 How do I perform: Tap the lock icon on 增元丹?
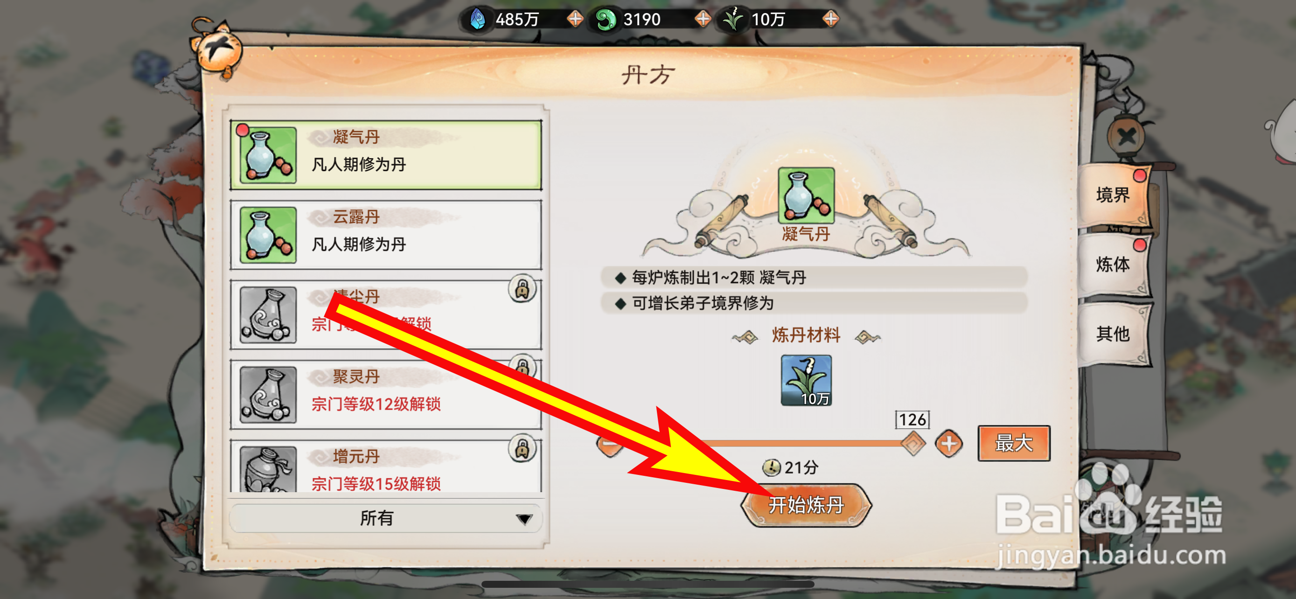click(x=522, y=448)
